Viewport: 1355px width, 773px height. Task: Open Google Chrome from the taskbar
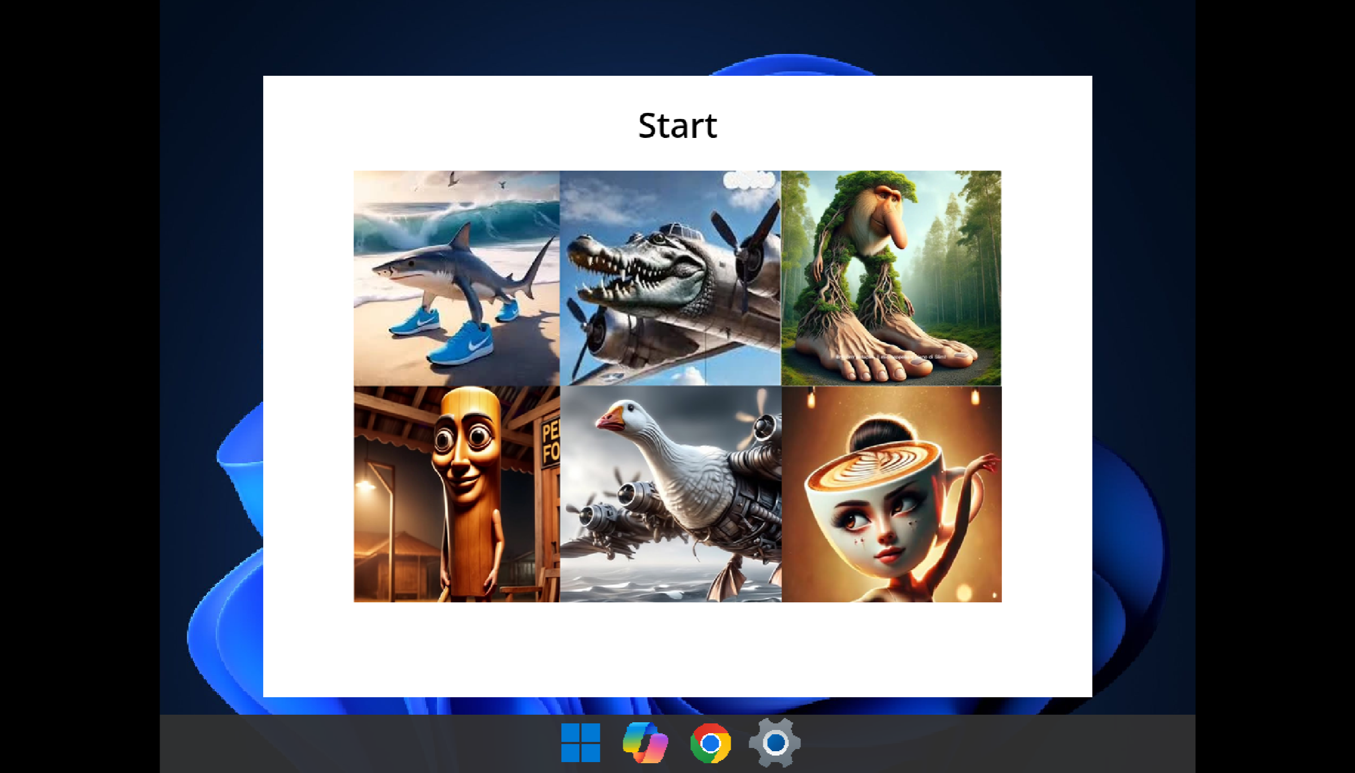click(x=710, y=742)
